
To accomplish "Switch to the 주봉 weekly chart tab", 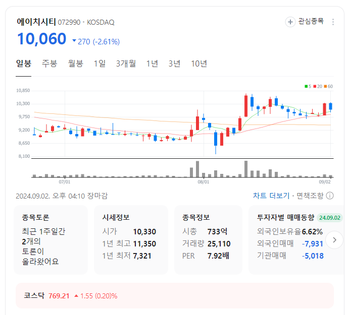I will click(x=49, y=64).
